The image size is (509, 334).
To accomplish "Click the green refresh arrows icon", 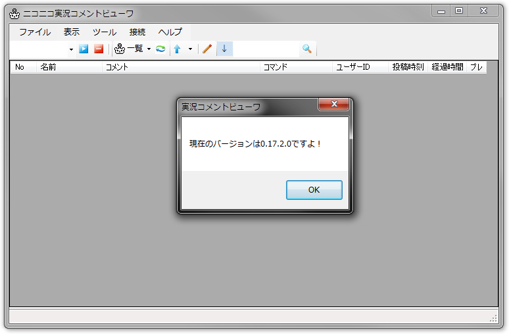I will [160, 49].
